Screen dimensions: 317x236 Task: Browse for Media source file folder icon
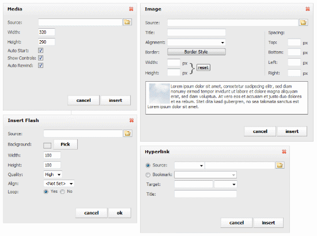click(x=127, y=22)
